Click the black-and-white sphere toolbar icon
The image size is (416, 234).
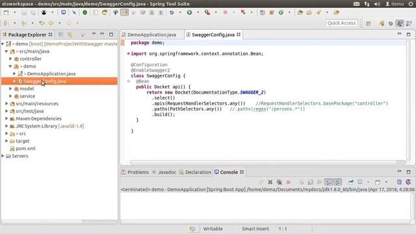tap(44, 12)
